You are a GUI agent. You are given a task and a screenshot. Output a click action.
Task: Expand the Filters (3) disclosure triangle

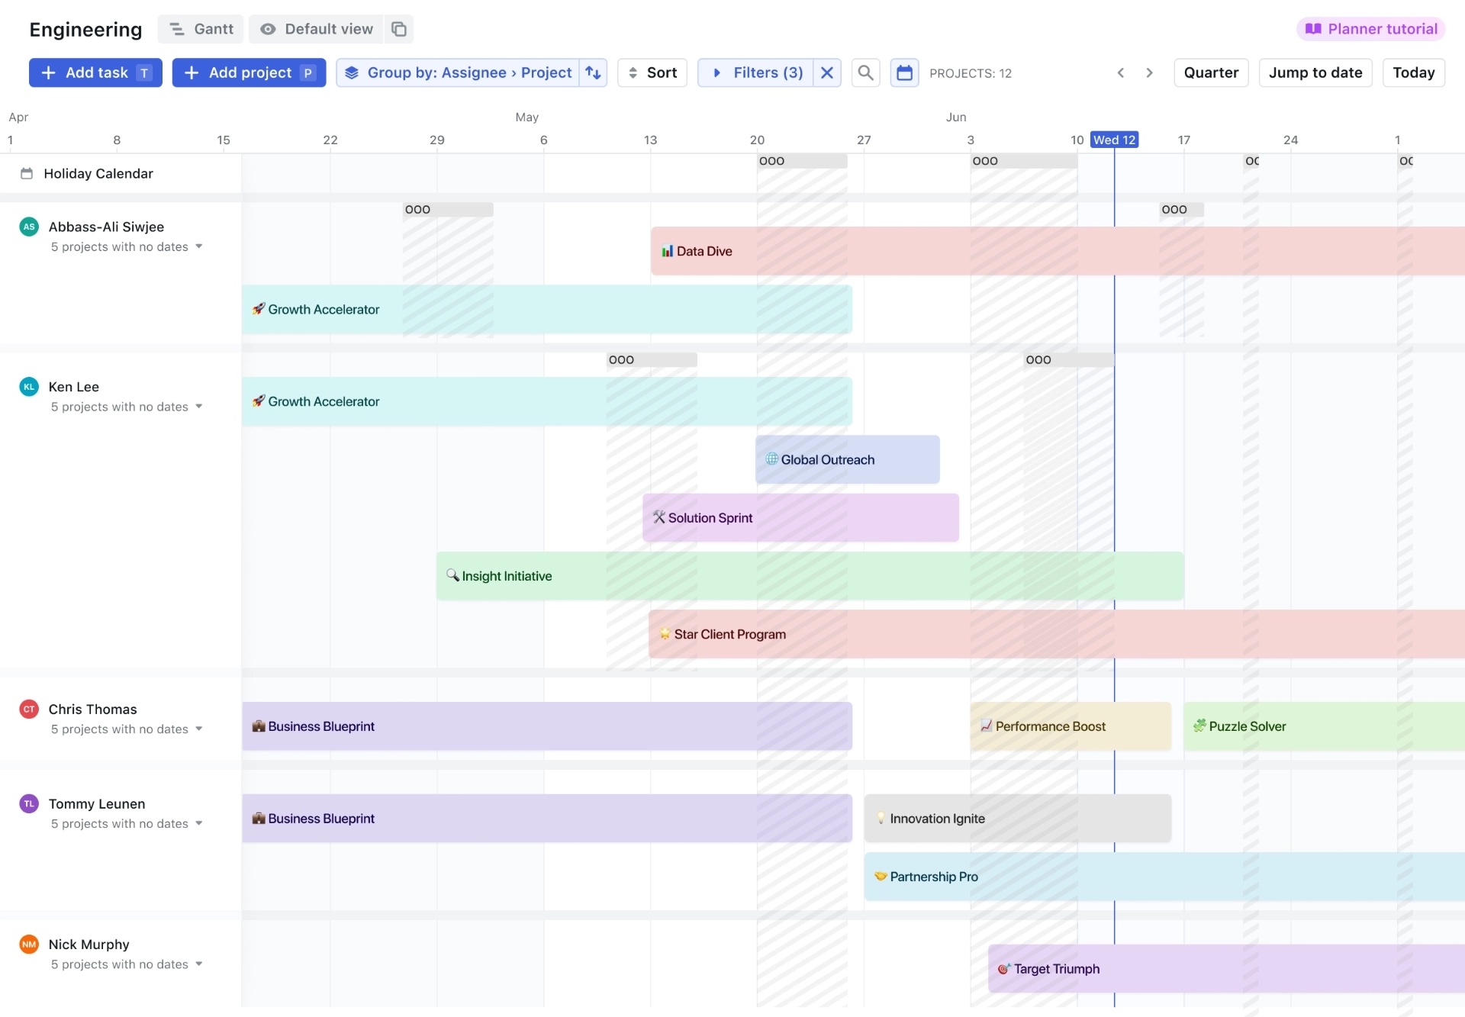(x=716, y=72)
